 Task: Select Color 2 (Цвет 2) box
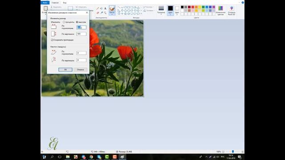tap(177, 10)
